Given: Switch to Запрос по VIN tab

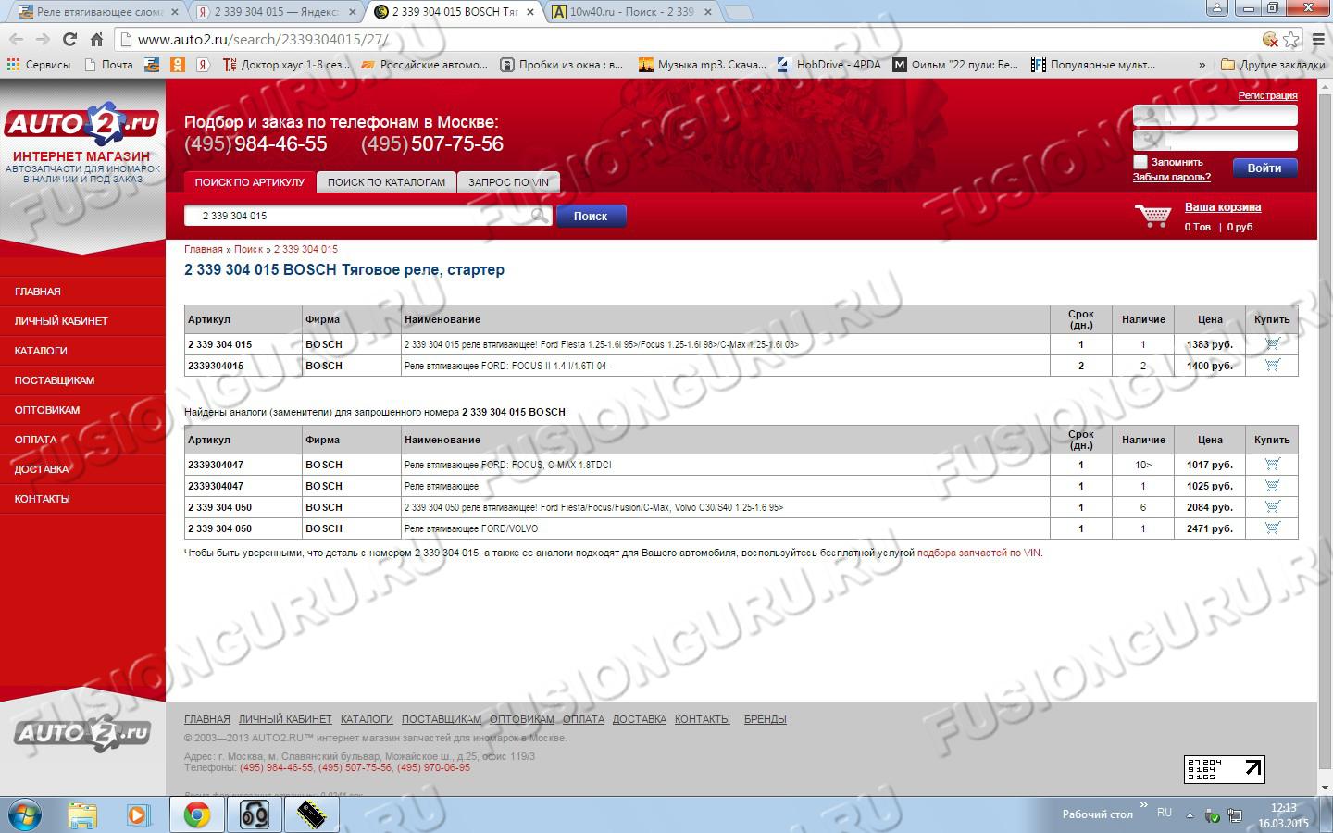Looking at the screenshot, I should tap(508, 182).
